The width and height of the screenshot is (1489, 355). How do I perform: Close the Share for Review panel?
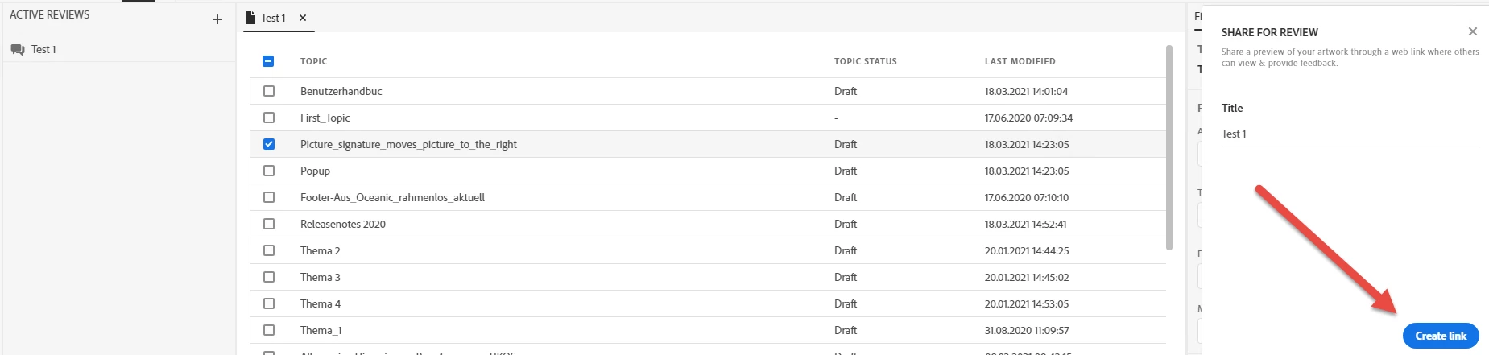[1473, 31]
